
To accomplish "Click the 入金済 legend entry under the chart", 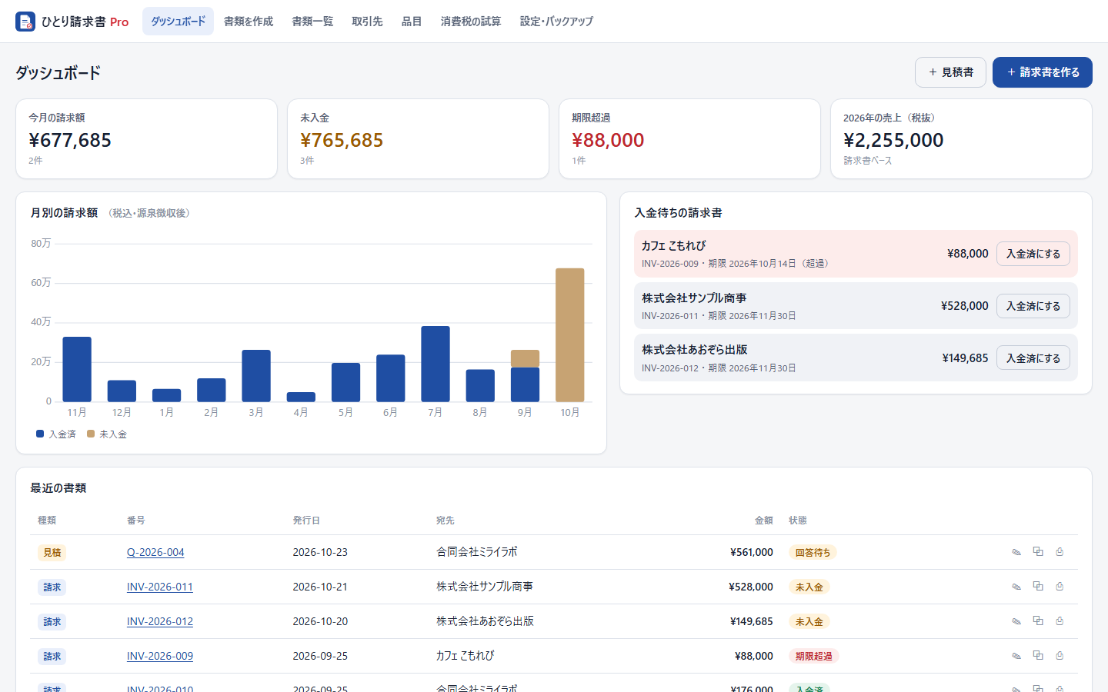I will click(56, 434).
